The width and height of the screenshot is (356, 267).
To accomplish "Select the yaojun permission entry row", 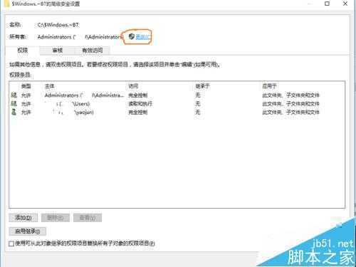I will tap(177, 112).
